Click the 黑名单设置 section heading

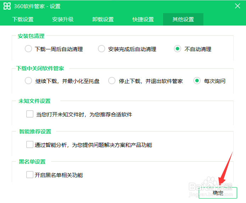click(x=32, y=161)
